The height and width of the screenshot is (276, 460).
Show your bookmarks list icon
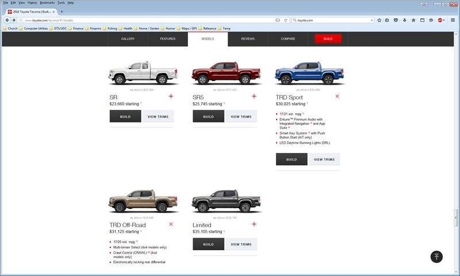tap(387, 20)
